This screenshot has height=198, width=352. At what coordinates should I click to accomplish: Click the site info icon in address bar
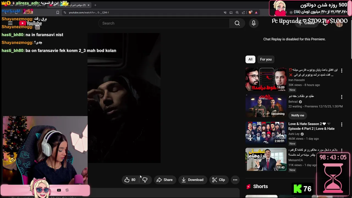click(65, 12)
